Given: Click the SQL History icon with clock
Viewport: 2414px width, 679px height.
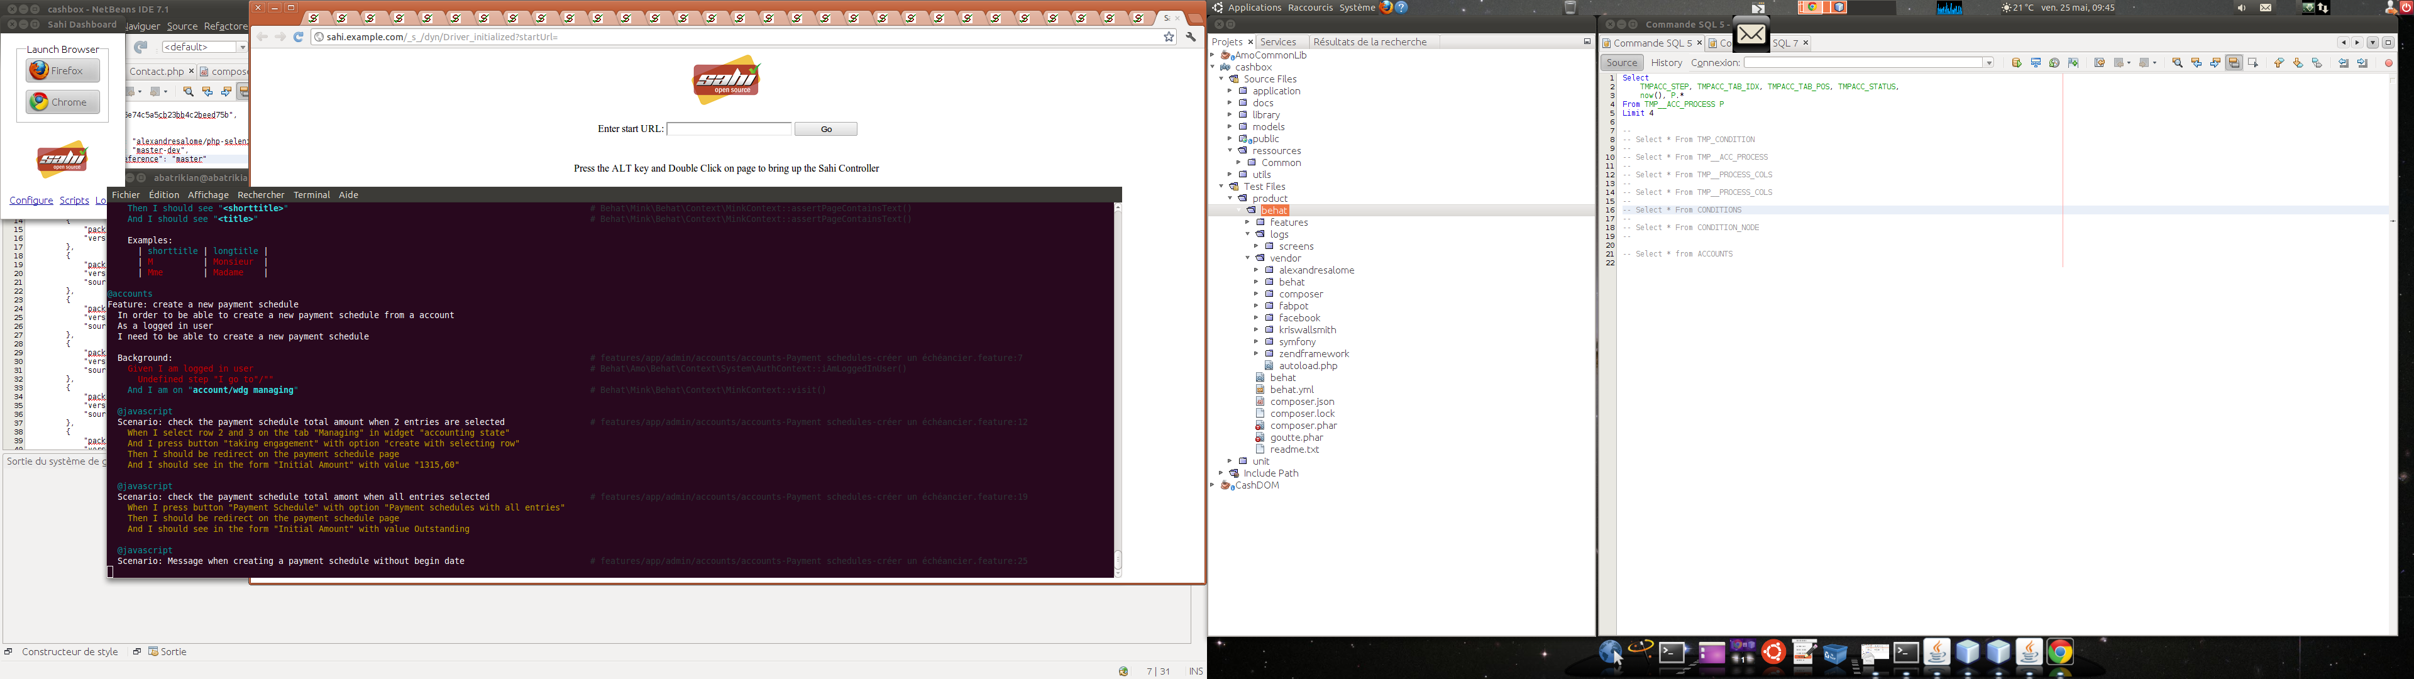Looking at the screenshot, I should tap(2054, 63).
